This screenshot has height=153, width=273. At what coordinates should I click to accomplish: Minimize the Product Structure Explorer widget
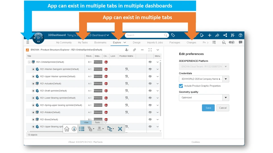tap(142, 50)
